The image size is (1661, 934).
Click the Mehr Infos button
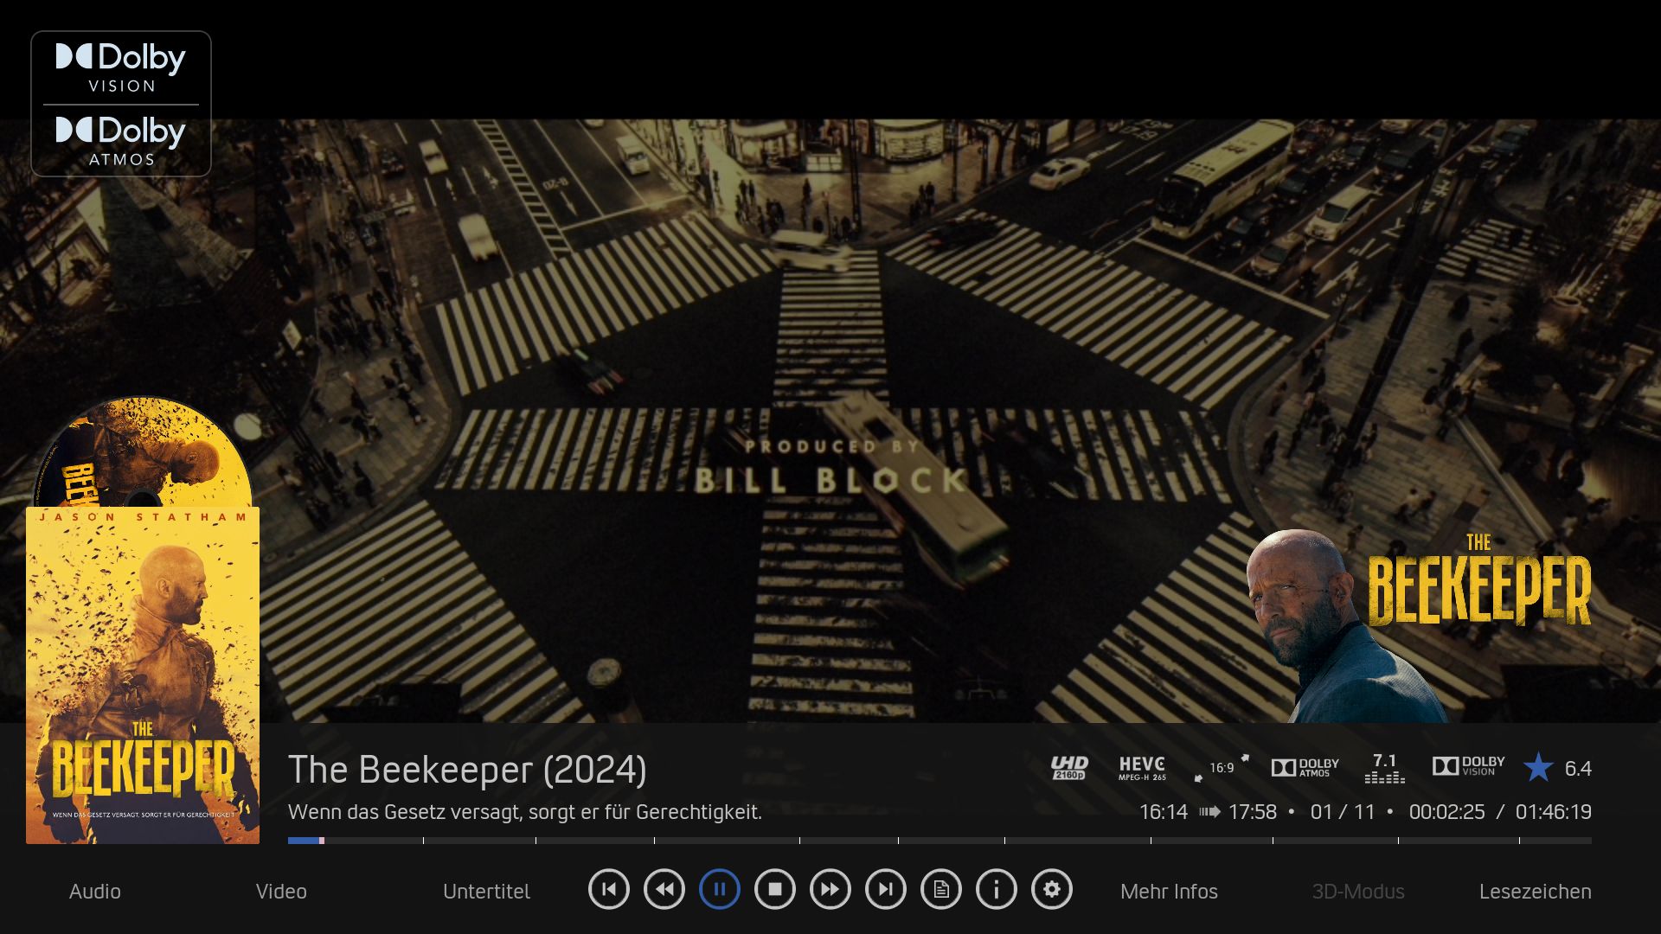[1169, 891]
